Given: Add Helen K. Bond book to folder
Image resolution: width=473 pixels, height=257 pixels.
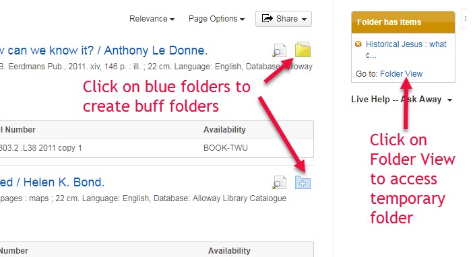Looking at the screenshot, I should point(303,182).
